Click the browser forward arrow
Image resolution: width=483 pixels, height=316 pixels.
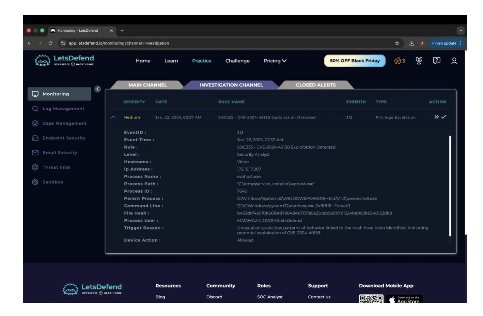[40, 43]
